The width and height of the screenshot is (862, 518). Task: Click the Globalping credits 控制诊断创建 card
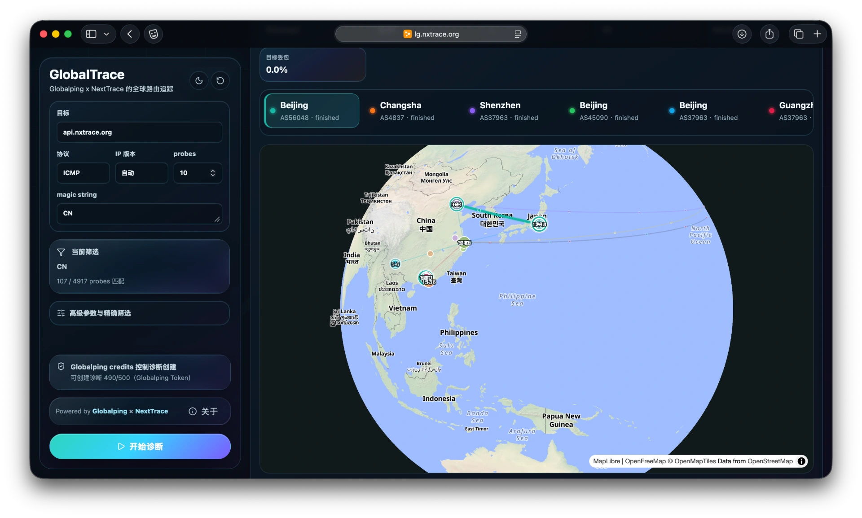(x=140, y=372)
